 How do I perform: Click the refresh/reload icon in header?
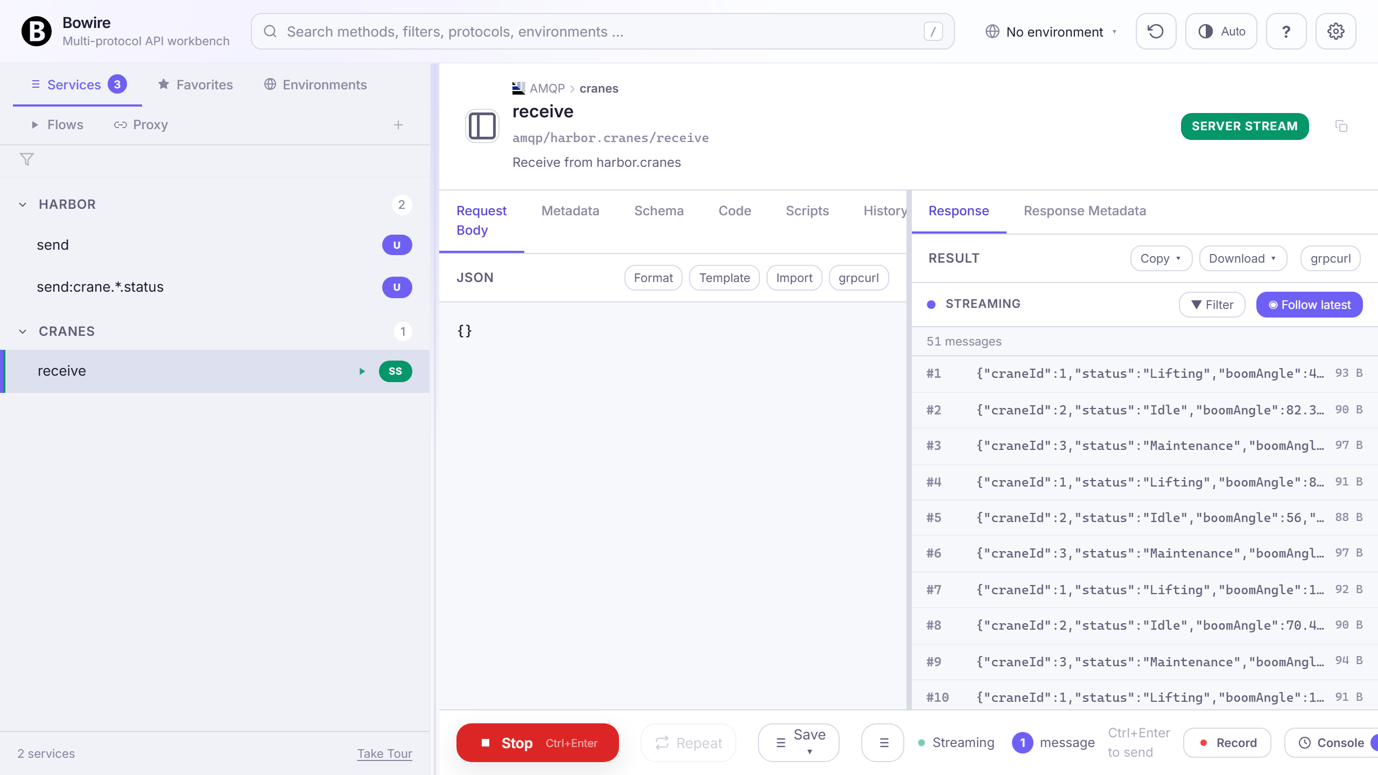(x=1156, y=31)
